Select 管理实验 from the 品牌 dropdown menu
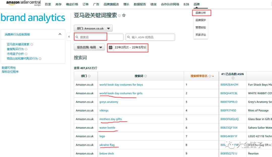Screen dimensions: 272x157 pos(201,27)
